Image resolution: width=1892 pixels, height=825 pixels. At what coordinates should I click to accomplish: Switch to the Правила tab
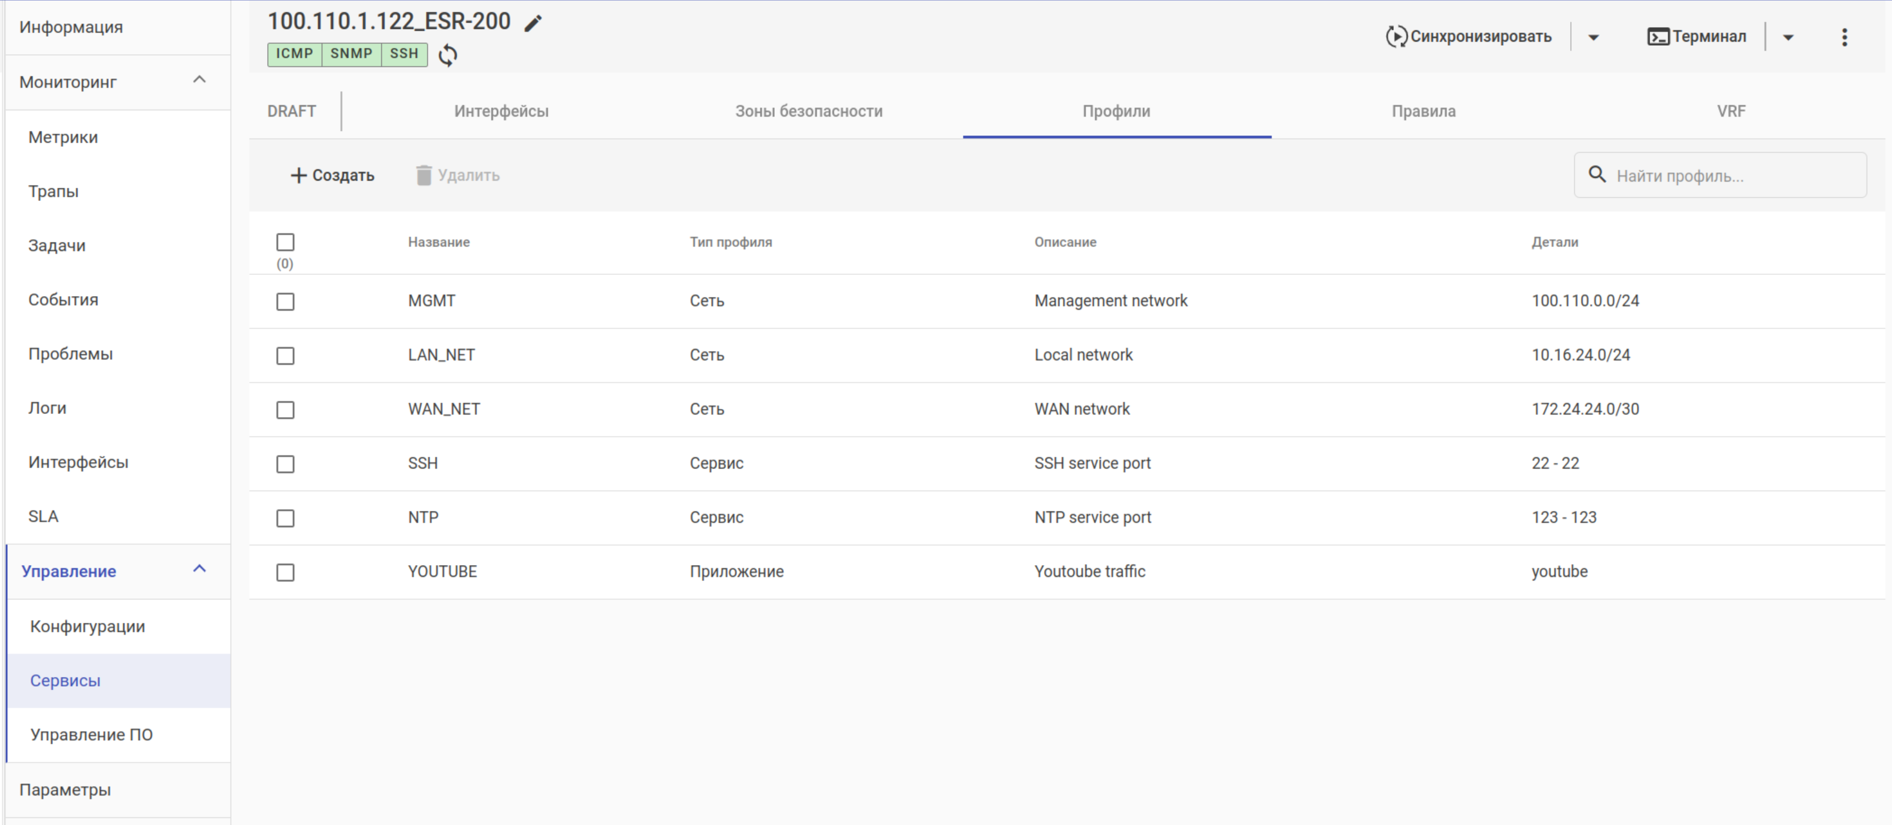1423,112
